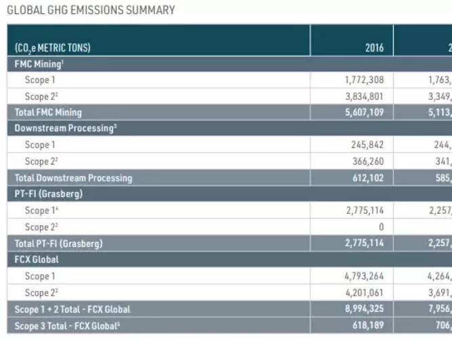Click the 'Scope 1' label under FMC Mining
Viewport: 452px width, 341px height.
(40, 80)
